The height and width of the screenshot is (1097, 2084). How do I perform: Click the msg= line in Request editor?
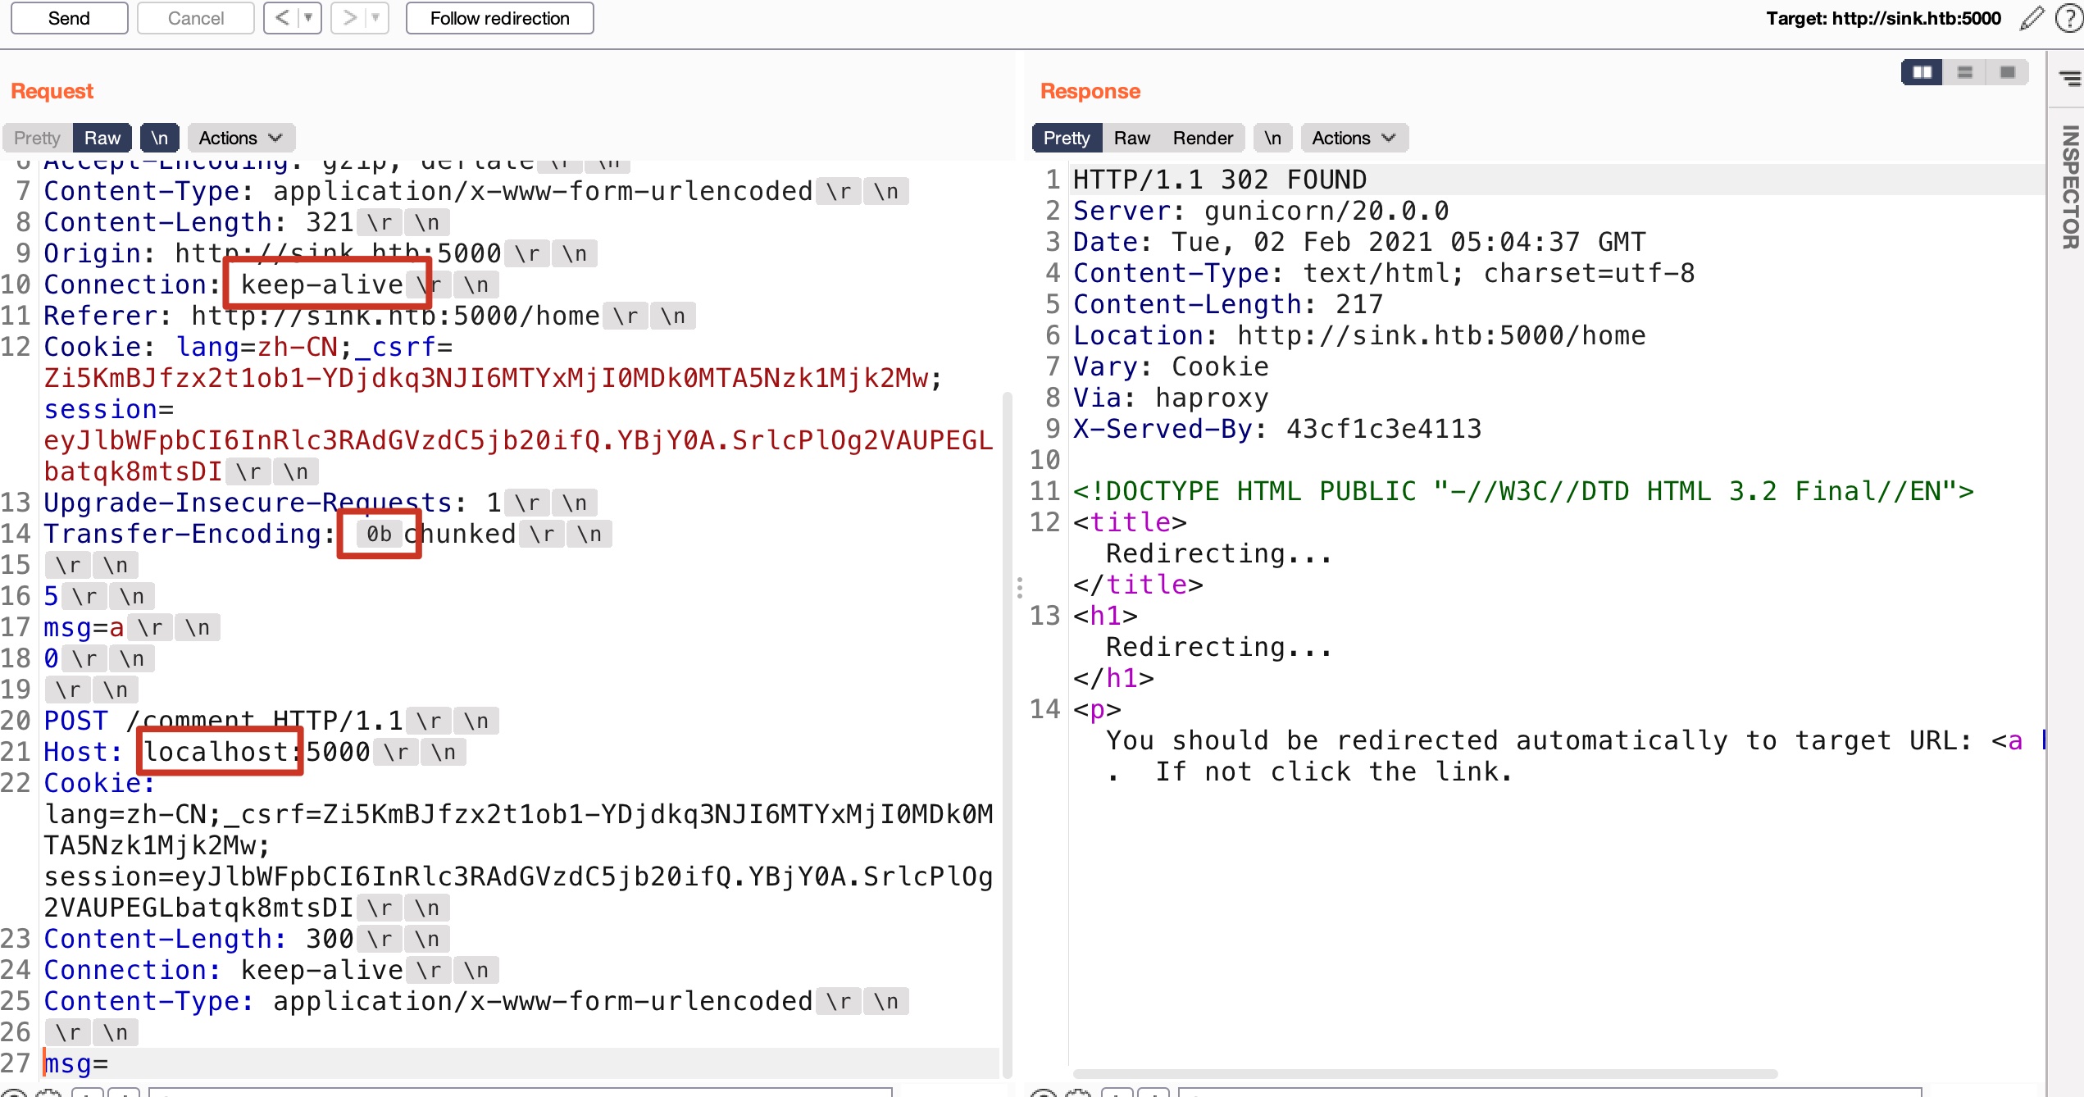pos(75,1063)
